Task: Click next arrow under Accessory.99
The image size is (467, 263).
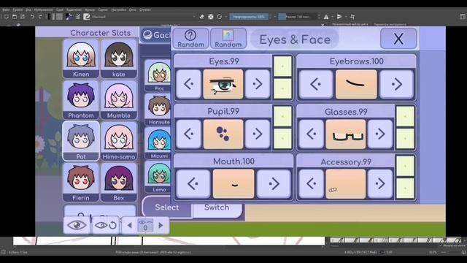Action: [x=380, y=183]
